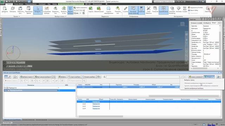
Task: Open the TimeLiner tool
Action: pyautogui.click(x=155, y=9)
